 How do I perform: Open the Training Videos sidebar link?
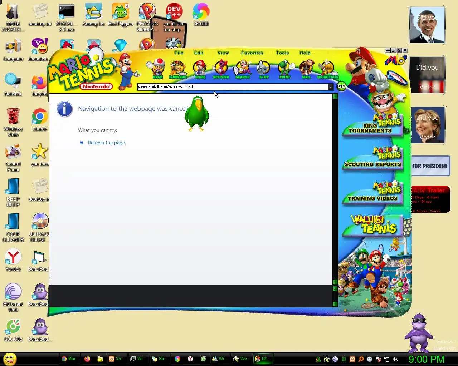click(373, 192)
